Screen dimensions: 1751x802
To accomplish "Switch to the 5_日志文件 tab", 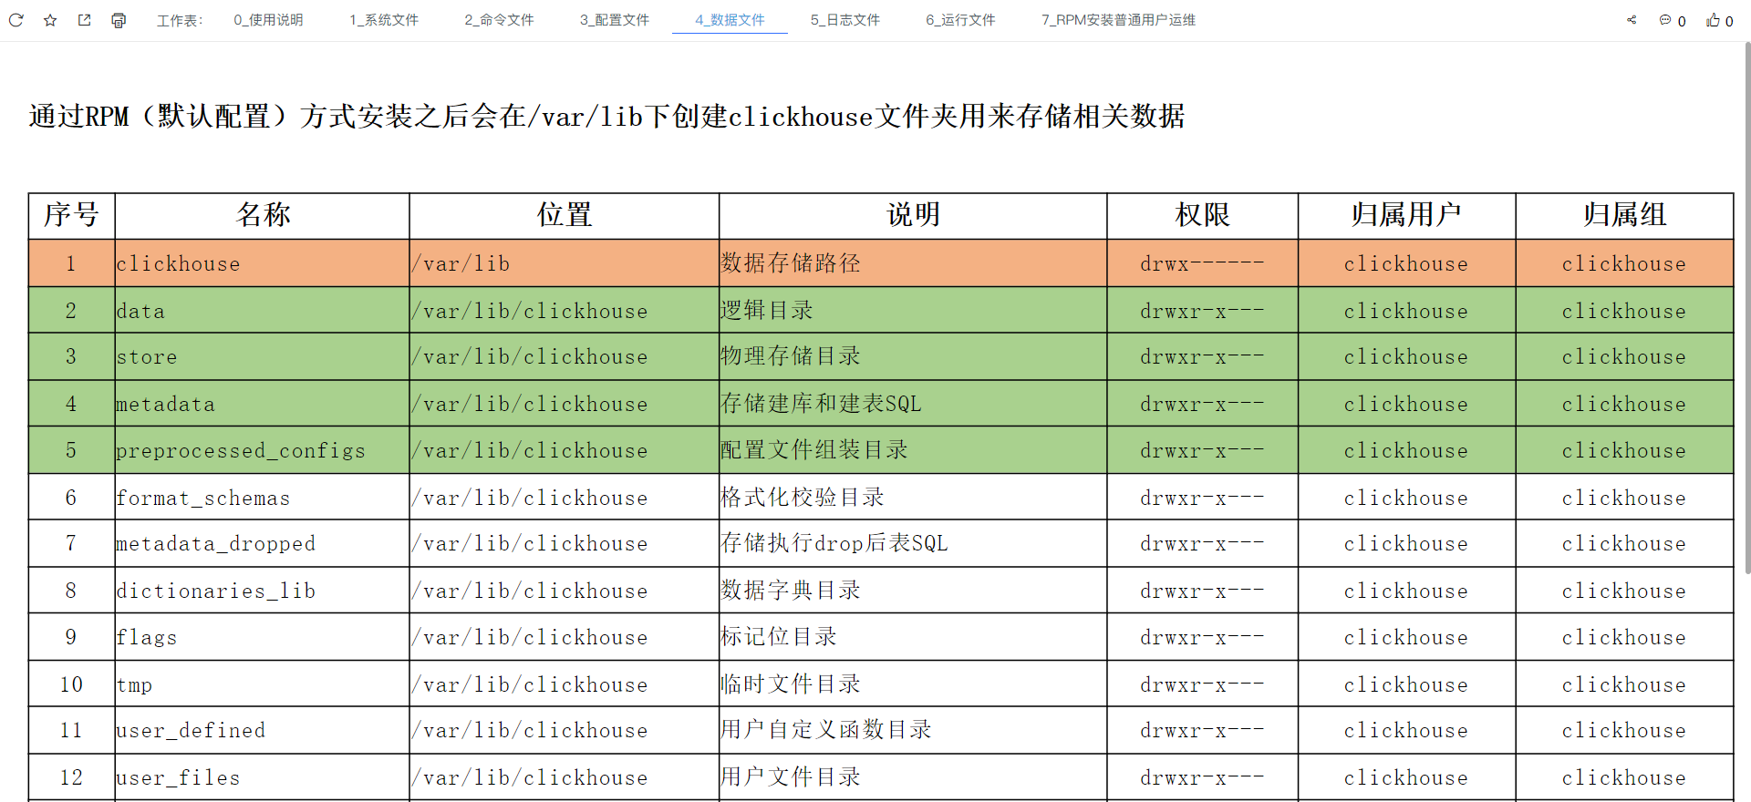I will (x=845, y=20).
